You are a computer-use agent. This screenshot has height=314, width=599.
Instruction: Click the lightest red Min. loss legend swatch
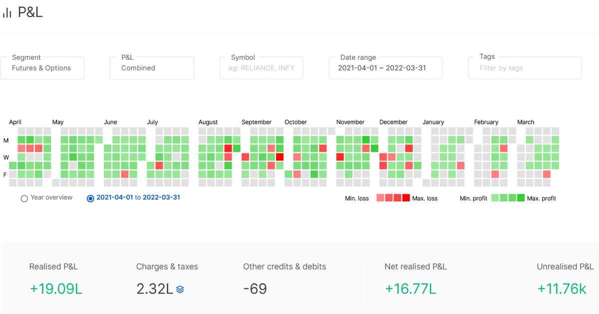pos(380,198)
